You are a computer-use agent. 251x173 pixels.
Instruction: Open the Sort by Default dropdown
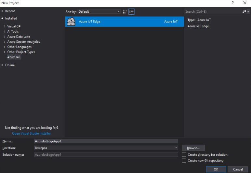(x=99, y=11)
